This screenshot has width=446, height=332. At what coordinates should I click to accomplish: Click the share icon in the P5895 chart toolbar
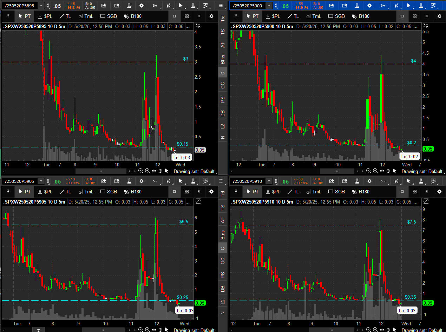point(104,6)
